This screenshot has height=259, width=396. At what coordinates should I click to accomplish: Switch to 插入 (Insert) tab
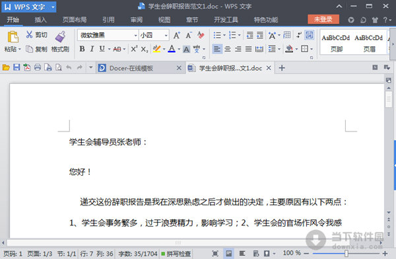40,20
